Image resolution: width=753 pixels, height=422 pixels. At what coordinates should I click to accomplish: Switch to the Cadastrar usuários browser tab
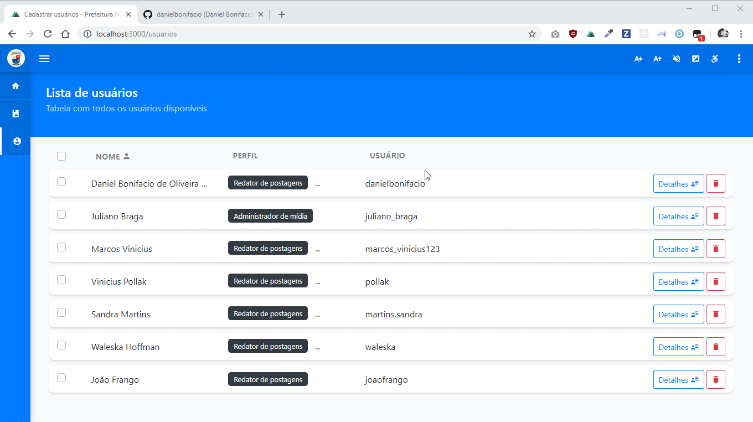tap(70, 14)
